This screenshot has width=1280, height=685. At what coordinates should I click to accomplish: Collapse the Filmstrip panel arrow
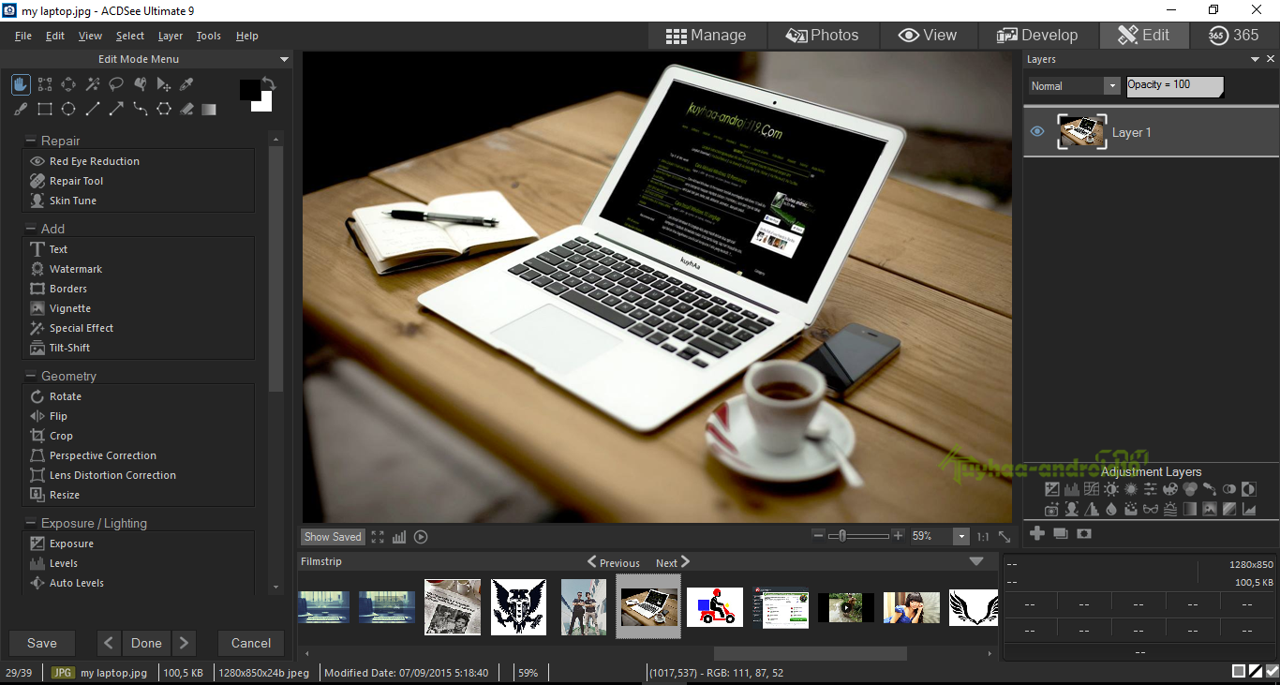pos(976,561)
